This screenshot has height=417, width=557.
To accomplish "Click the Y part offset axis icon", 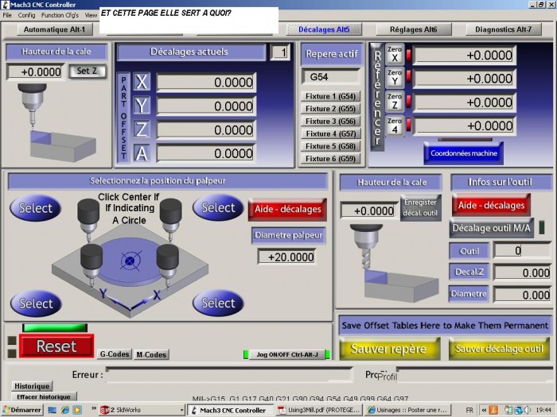I will coord(142,106).
